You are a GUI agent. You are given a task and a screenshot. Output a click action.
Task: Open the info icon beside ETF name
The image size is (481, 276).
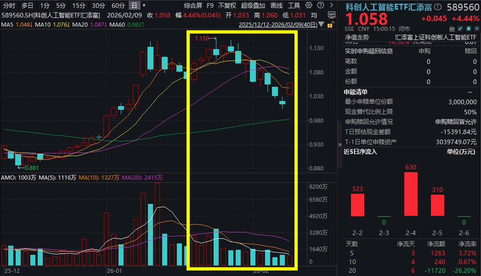438,7
